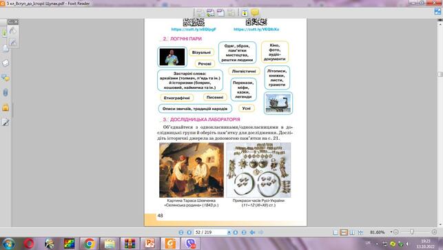The image size is (443, 250).
Task: Click the https://cutt.ly/vEQIpgF link
Action: (x=194, y=29)
